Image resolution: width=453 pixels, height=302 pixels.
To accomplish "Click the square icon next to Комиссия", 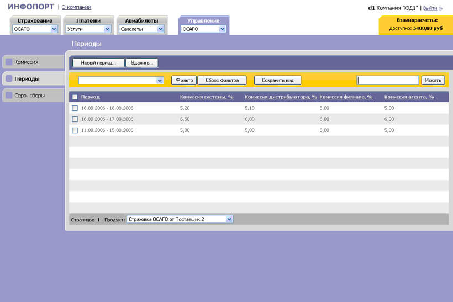I will click(9, 62).
